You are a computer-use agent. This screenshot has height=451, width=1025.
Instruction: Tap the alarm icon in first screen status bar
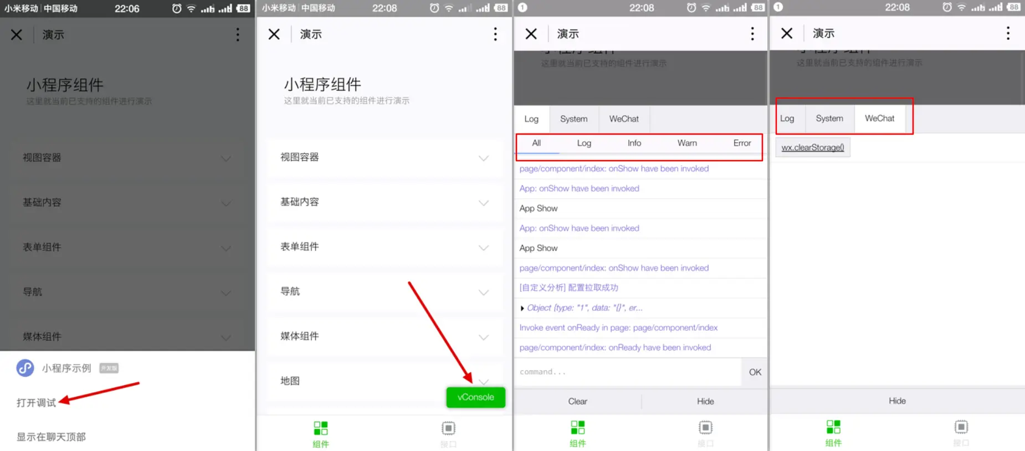(x=177, y=8)
